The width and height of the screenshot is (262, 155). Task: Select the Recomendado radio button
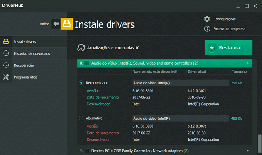click(81, 83)
